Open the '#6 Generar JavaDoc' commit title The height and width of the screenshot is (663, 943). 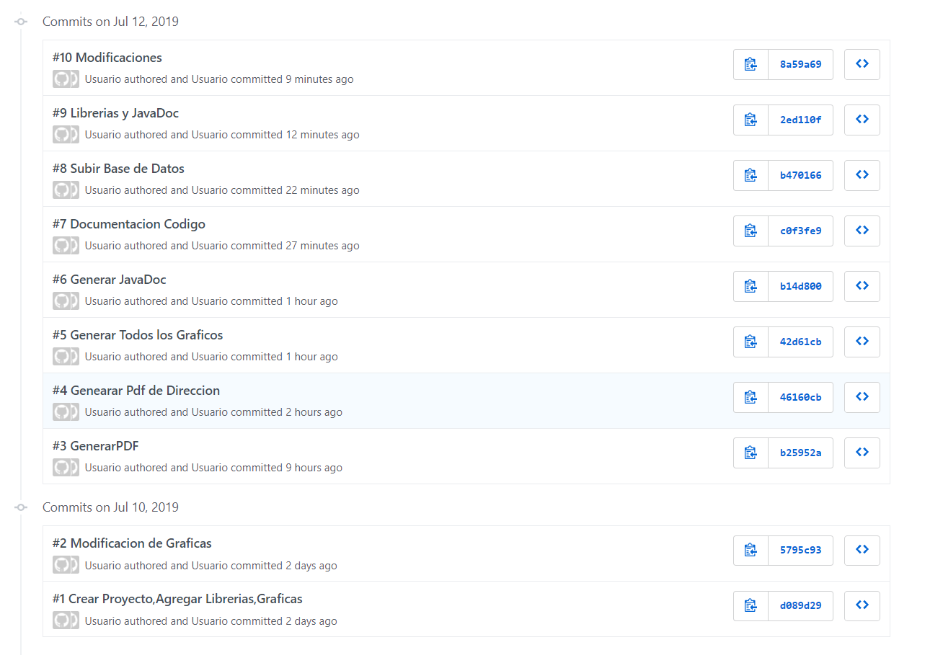(110, 280)
